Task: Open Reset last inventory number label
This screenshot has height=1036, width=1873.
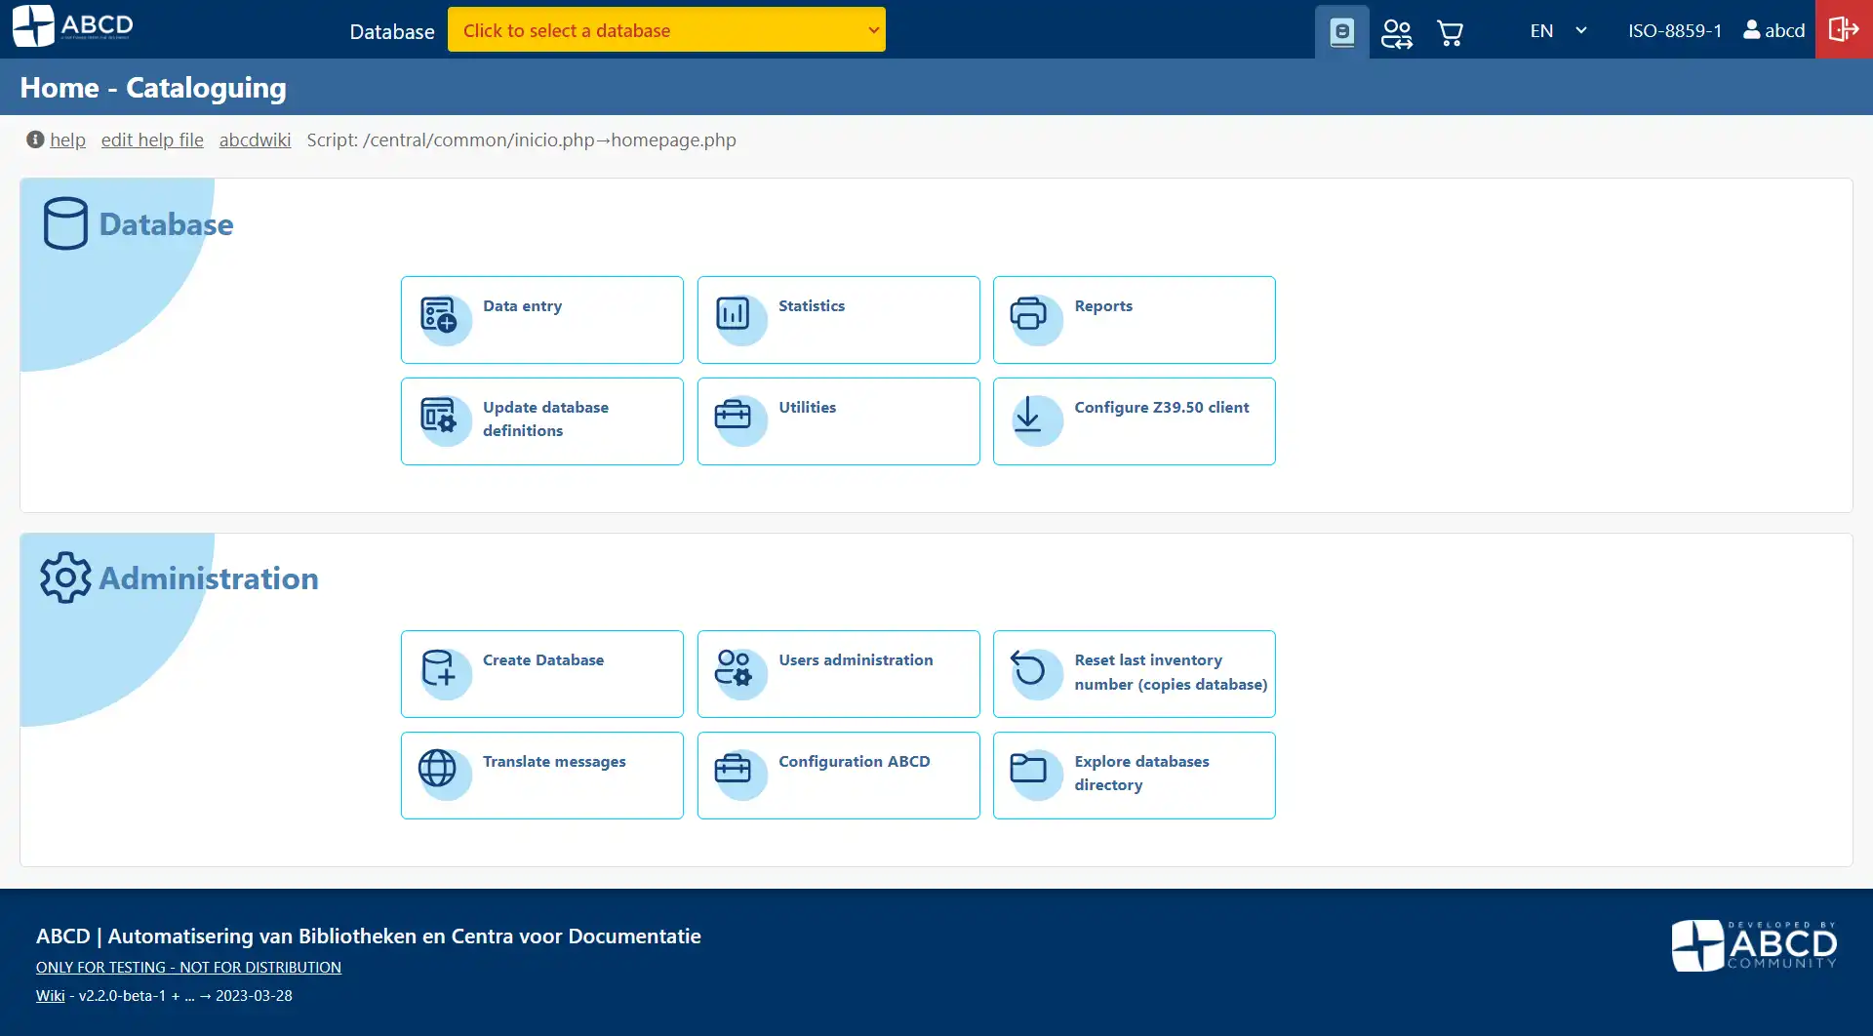Action: [x=1171, y=672]
